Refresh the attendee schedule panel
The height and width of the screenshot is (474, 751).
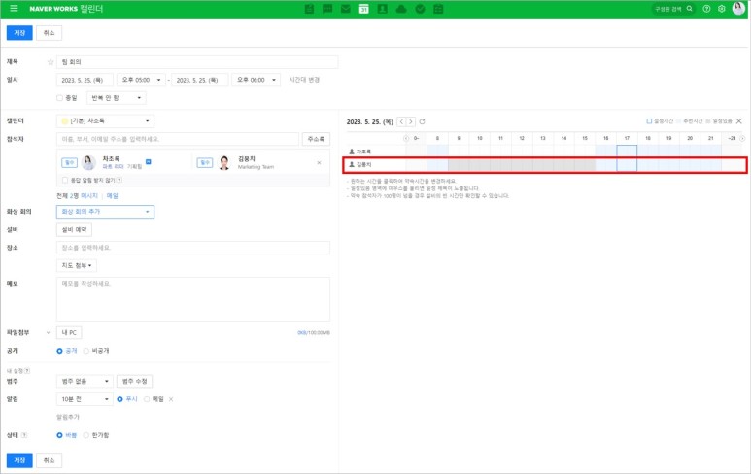[422, 121]
